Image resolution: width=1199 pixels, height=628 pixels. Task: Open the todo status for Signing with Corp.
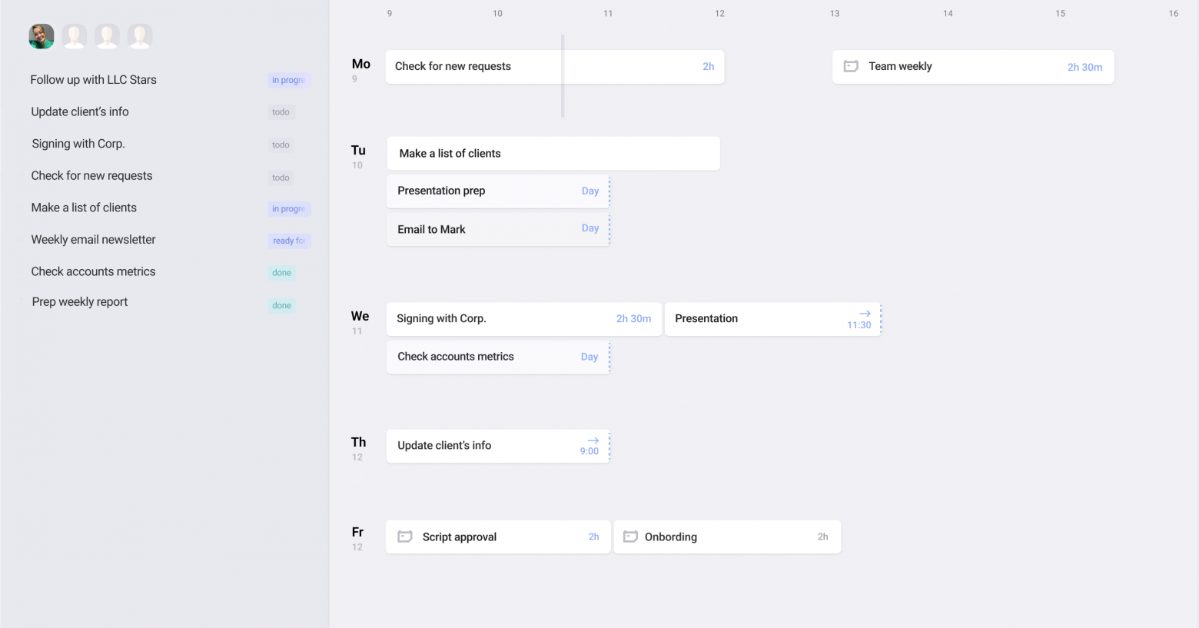(x=281, y=145)
